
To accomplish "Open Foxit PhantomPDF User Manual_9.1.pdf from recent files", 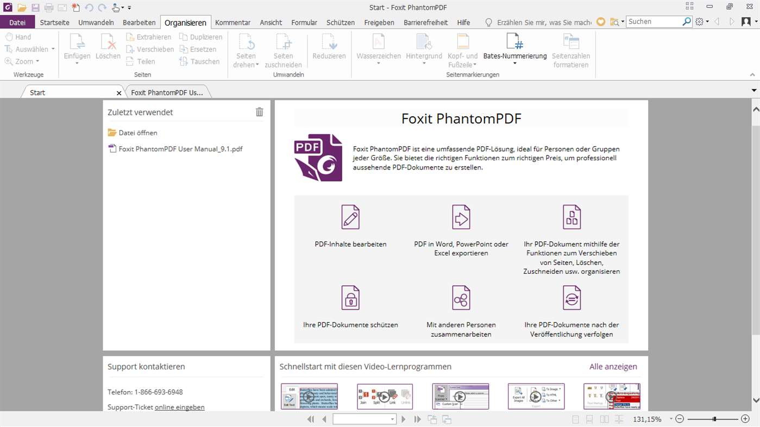I will [x=175, y=149].
